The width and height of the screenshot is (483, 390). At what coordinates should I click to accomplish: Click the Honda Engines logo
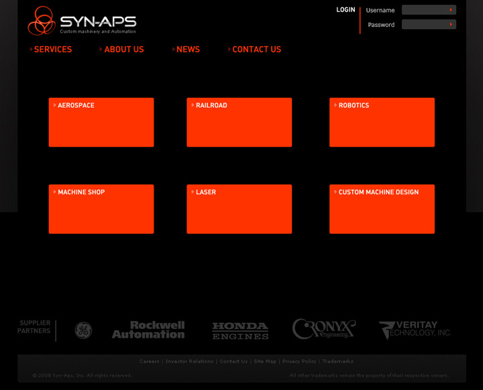[240, 330]
